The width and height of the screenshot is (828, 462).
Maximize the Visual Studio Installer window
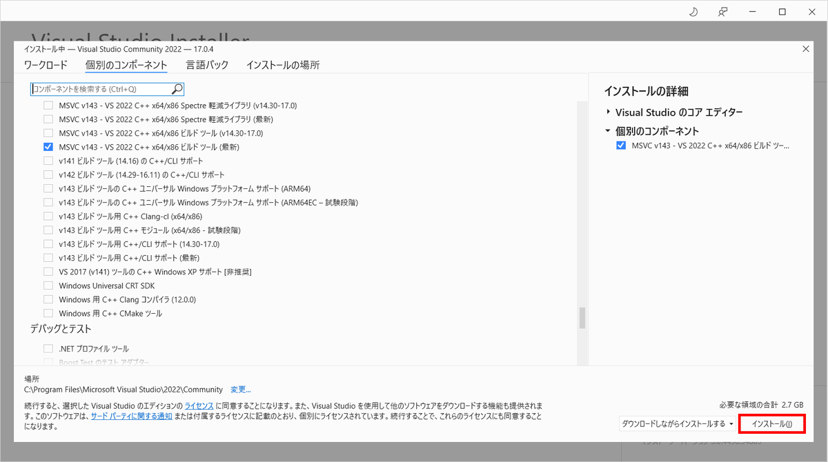pyautogui.click(x=782, y=12)
